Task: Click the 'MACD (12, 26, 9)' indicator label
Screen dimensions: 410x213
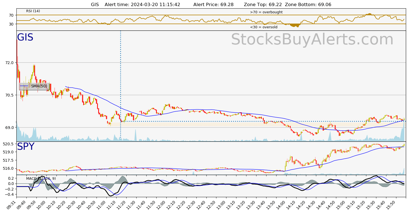Action: (41, 178)
